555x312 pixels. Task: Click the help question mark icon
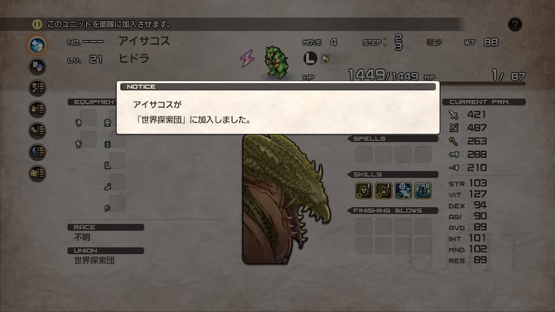[x=515, y=24]
